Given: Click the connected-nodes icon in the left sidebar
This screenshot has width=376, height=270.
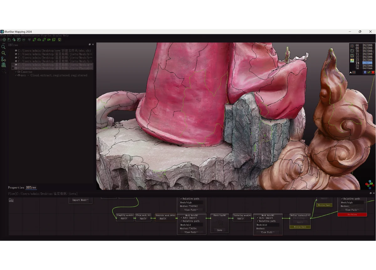Looking at the screenshot, I should (x=3, y=59).
